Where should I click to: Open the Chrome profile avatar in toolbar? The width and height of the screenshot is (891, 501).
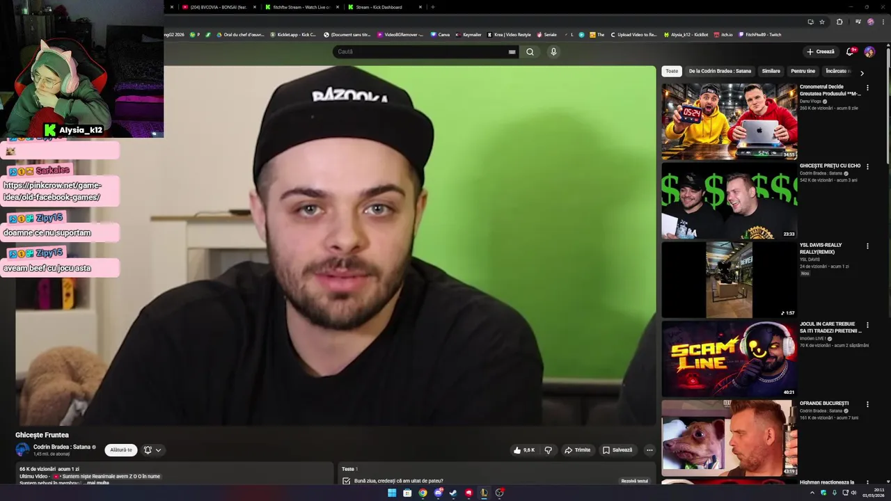point(870,22)
